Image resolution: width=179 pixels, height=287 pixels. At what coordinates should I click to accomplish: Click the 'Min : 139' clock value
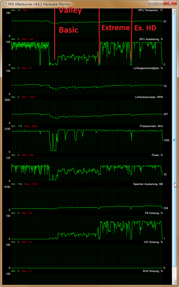click(17, 126)
